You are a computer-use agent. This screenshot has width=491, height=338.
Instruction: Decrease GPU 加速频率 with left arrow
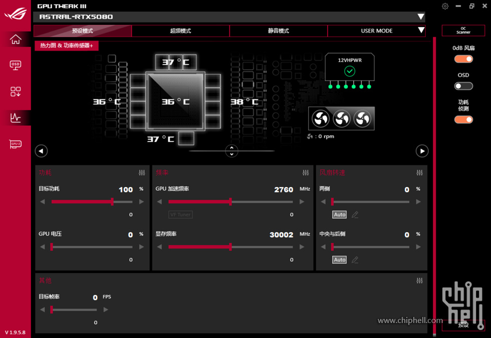point(159,202)
